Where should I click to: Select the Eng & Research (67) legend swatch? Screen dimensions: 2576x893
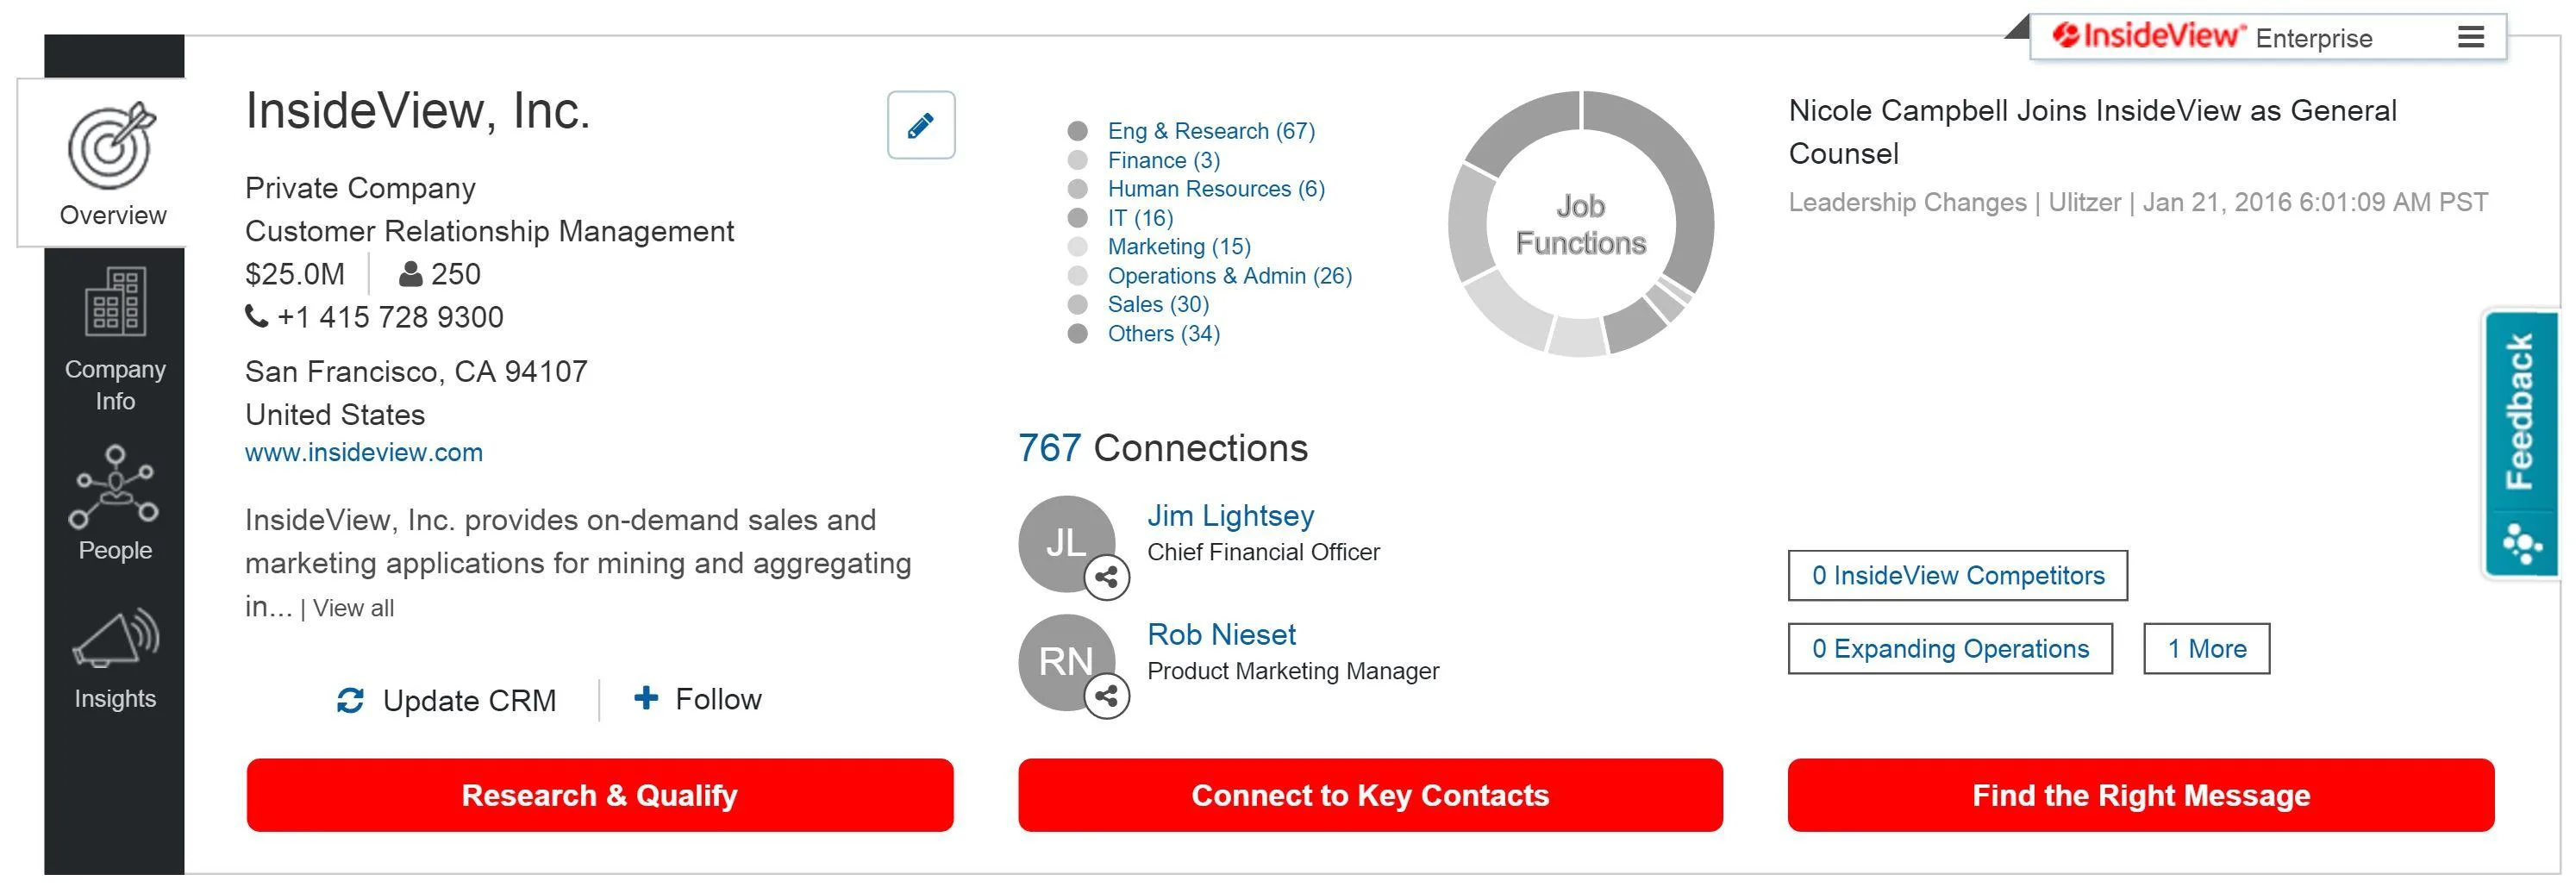(1077, 131)
